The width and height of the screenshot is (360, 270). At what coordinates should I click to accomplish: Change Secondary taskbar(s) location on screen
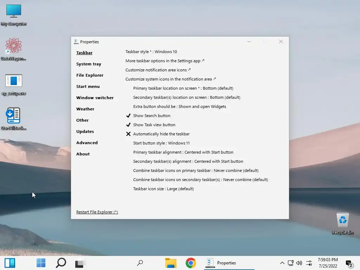[187, 98]
